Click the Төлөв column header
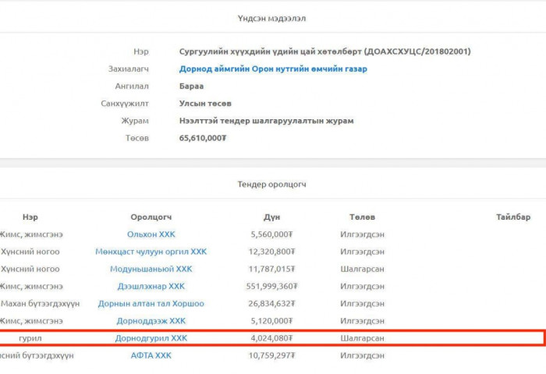 [x=362, y=217]
